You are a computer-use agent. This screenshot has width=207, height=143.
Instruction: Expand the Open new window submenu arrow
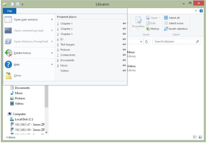(x=52, y=20)
